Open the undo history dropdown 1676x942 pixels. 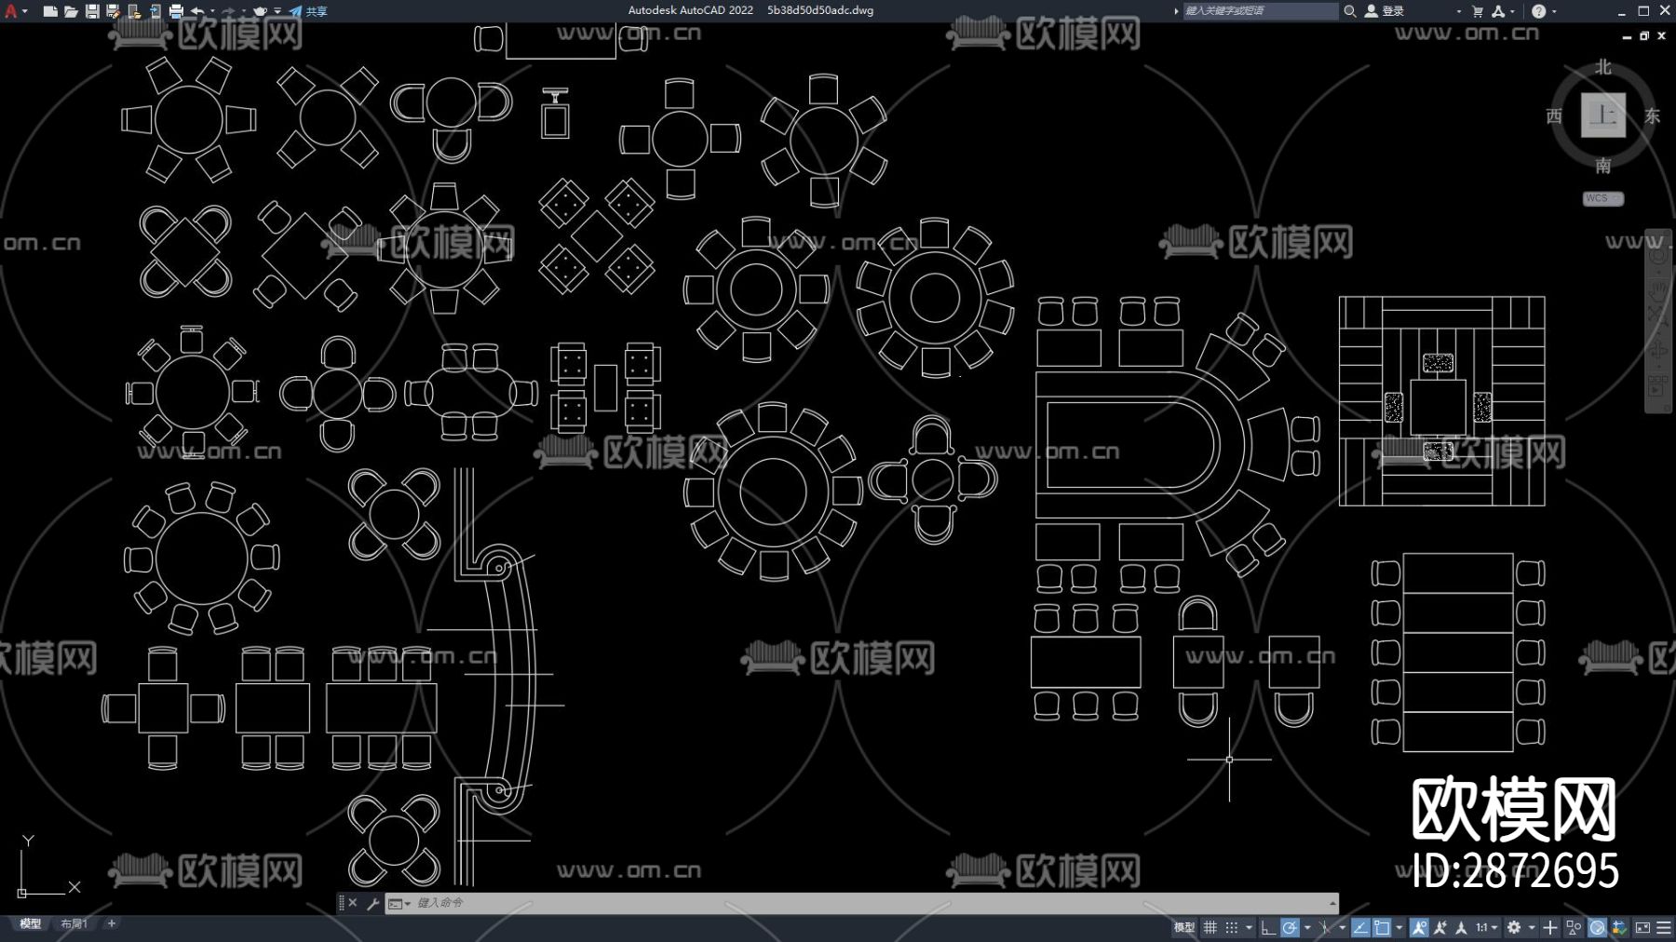point(212,11)
